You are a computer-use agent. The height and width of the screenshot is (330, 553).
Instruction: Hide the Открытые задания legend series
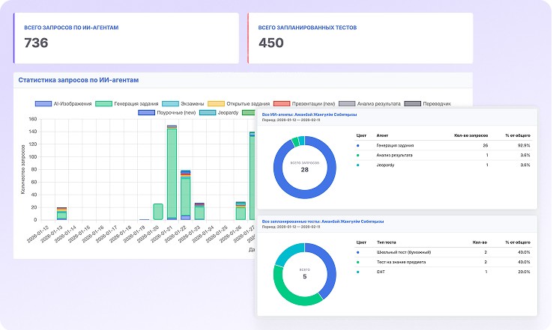pyautogui.click(x=239, y=103)
